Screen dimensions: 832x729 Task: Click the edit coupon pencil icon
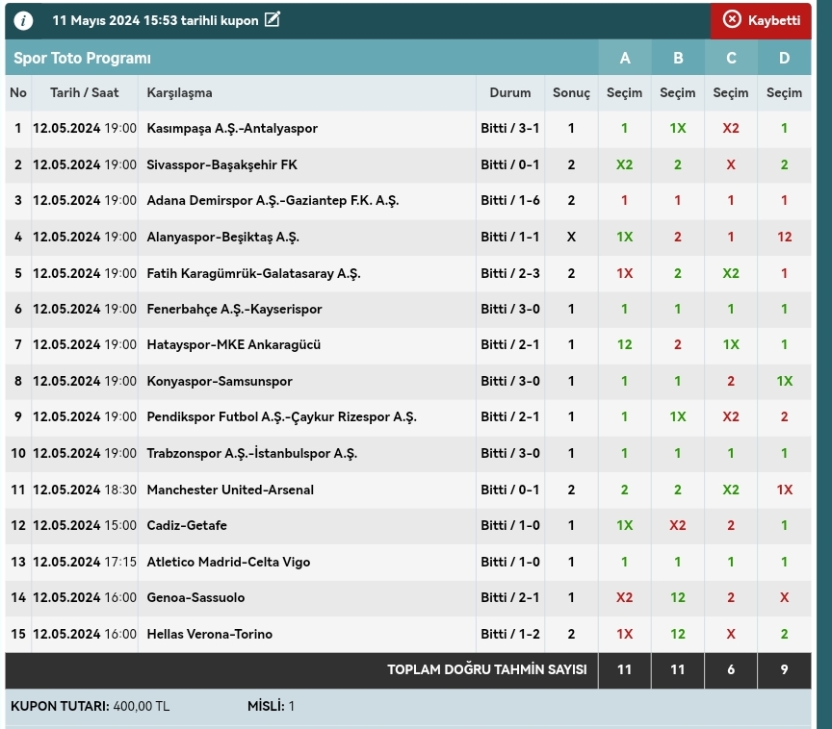click(x=273, y=19)
